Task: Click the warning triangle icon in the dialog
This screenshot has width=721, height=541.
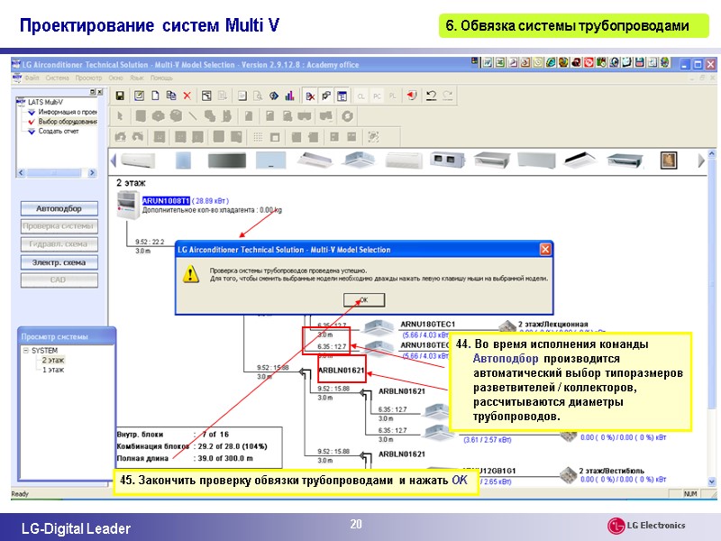Action: click(191, 274)
